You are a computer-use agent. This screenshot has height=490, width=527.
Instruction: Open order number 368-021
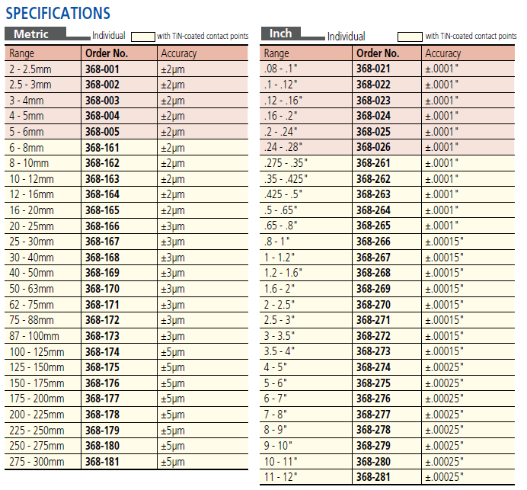point(373,69)
